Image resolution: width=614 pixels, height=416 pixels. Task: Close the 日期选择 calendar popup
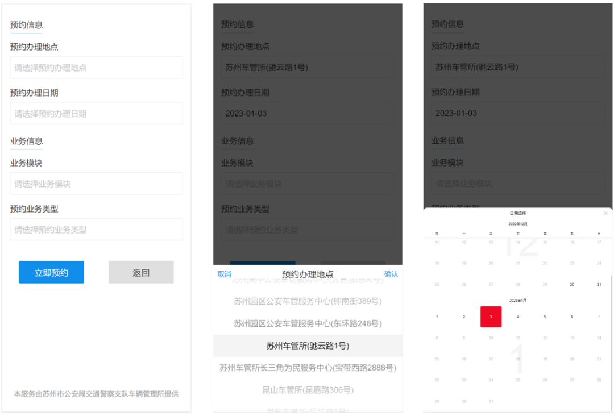[x=605, y=214]
